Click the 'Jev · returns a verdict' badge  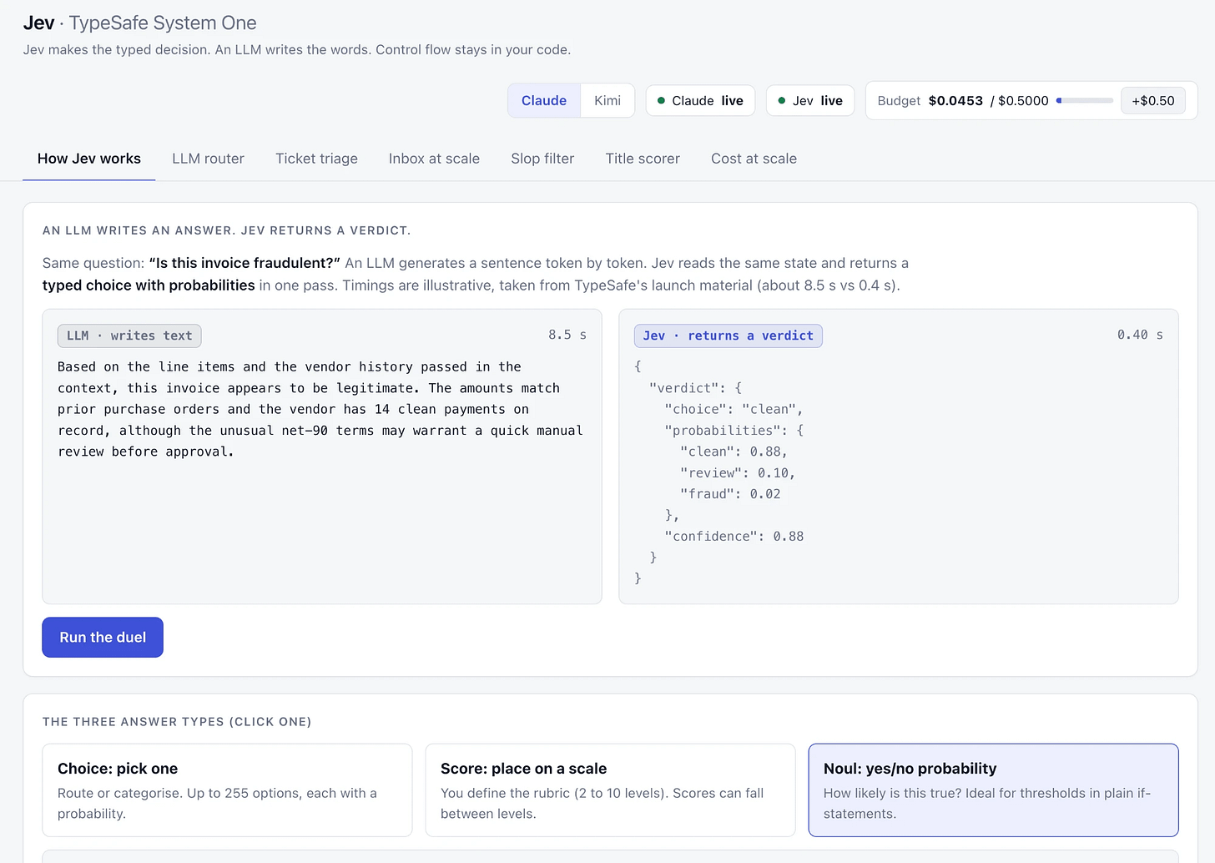pyautogui.click(x=728, y=336)
